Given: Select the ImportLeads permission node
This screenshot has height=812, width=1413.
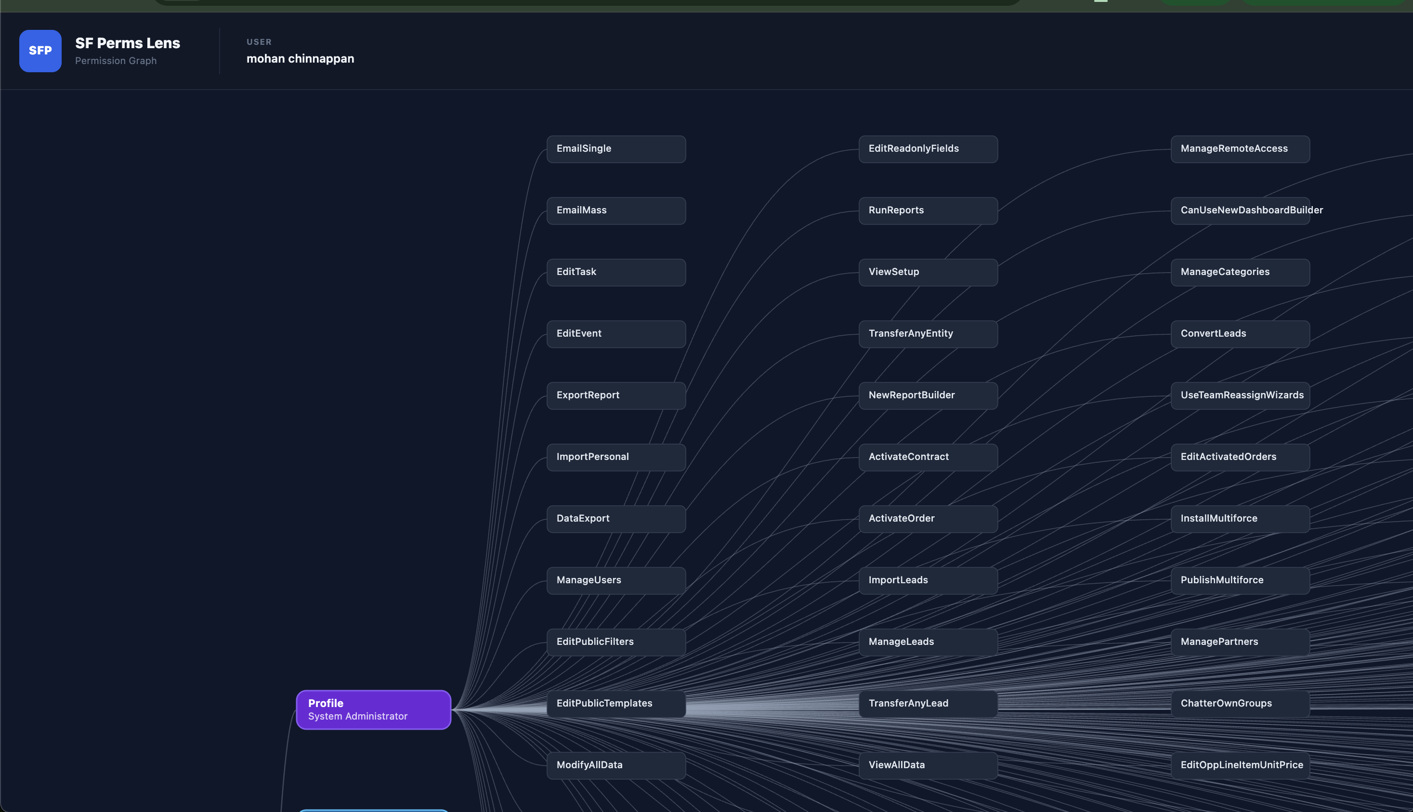Looking at the screenshot, I should (929, 580).
